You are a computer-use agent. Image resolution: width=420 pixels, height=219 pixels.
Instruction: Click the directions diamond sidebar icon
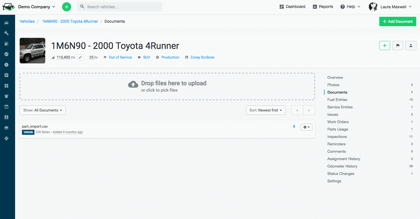(6, 139)
